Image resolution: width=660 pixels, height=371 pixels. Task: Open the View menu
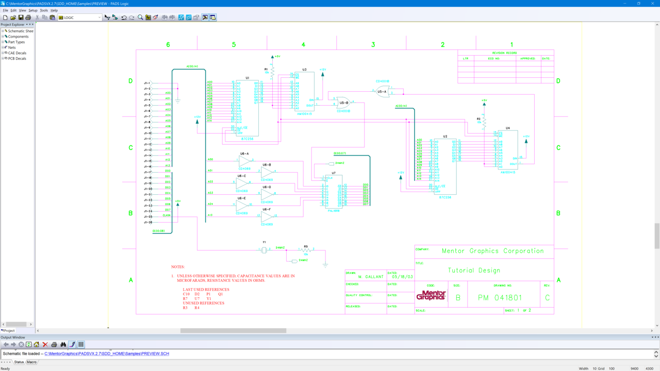(23, 10)
